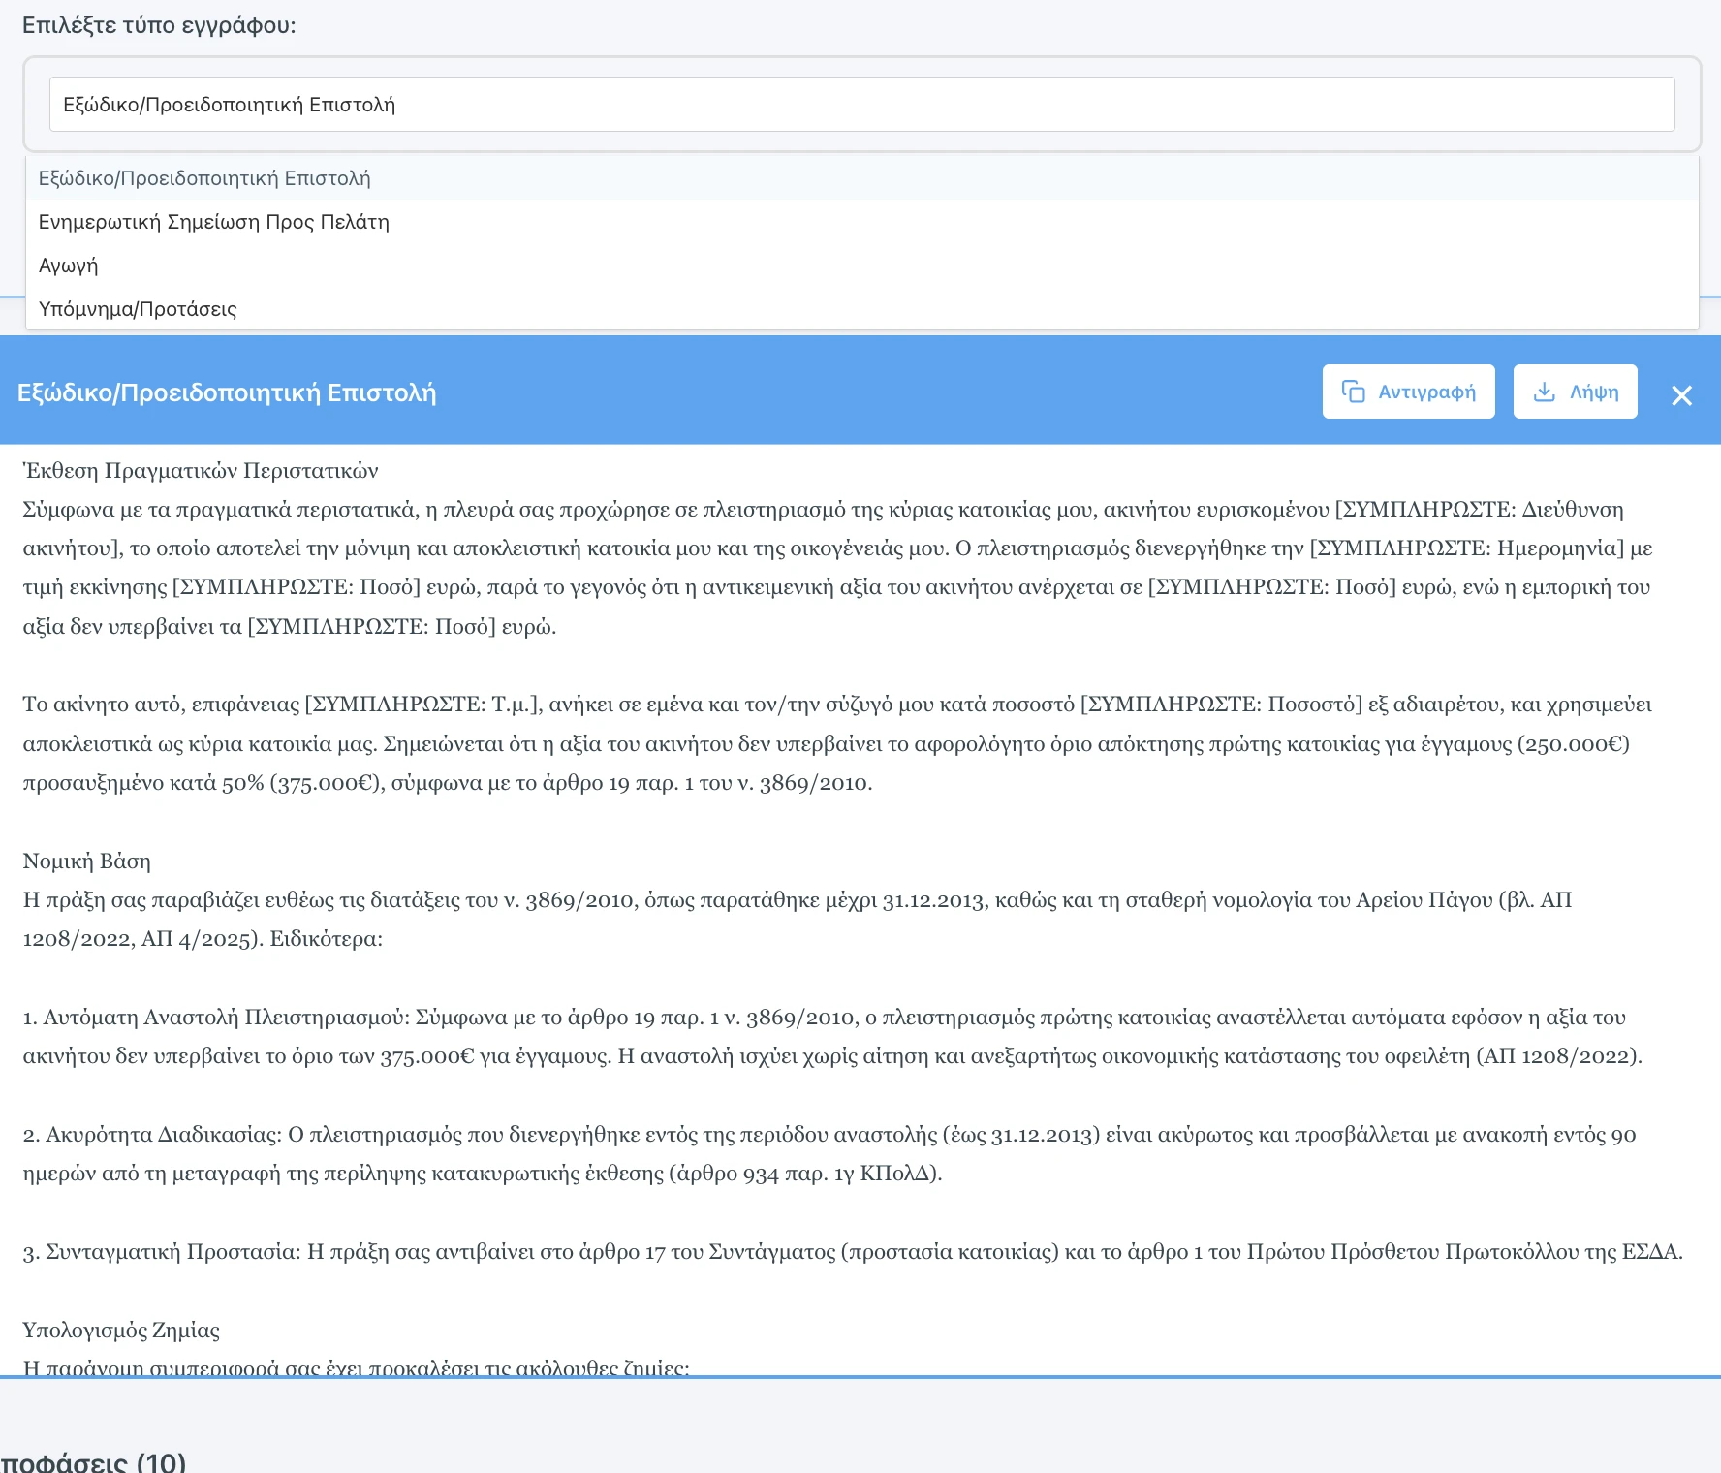
Task: Open the document type dropdown field
Action: point(860,105)
